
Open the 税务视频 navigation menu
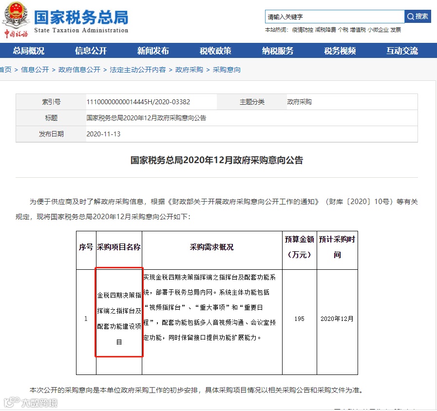tap(340, 51)
